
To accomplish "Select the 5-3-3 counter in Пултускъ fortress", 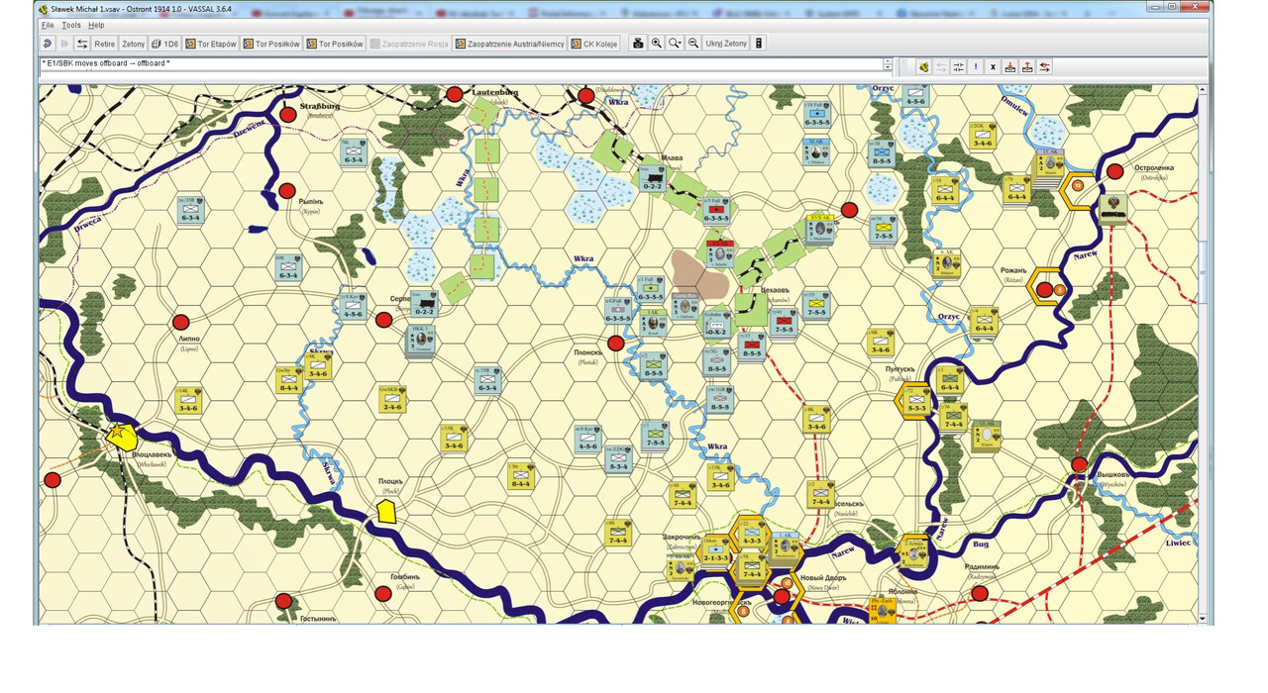I will (x=916, y=400).
